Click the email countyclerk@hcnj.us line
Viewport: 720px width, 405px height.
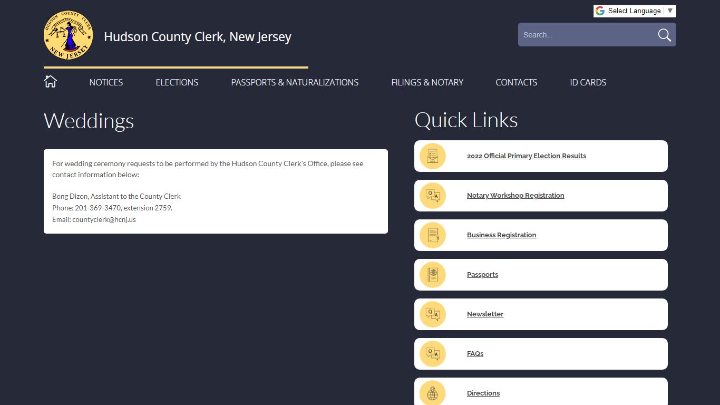94,219
